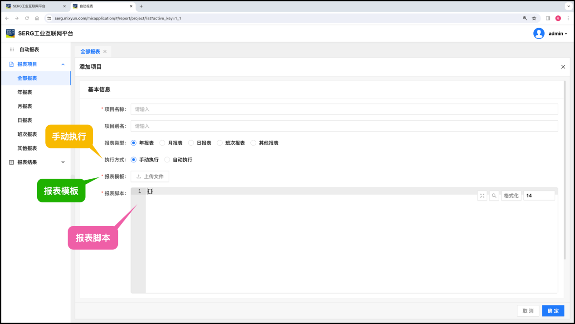Close the 全部报表 tab using its X
Screen dimensions: 575x324
click(105, 52)
